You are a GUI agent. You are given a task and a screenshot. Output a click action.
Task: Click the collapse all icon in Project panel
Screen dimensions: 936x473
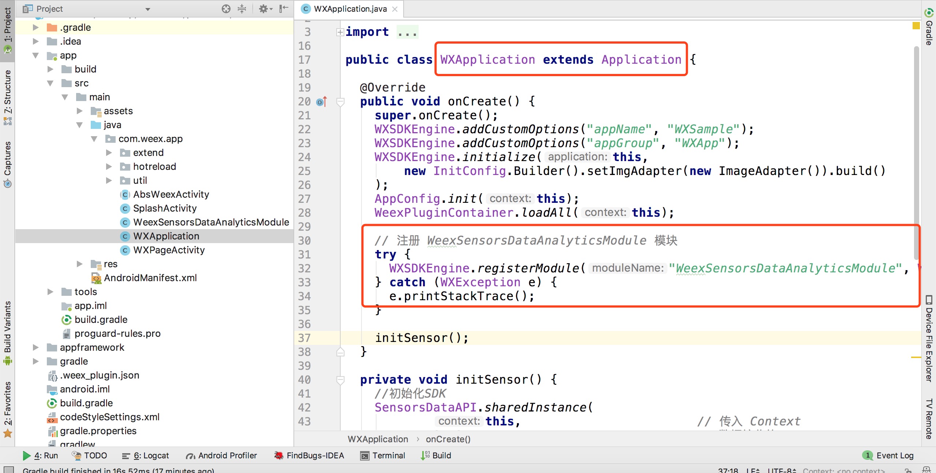click(x=242, y=8)
